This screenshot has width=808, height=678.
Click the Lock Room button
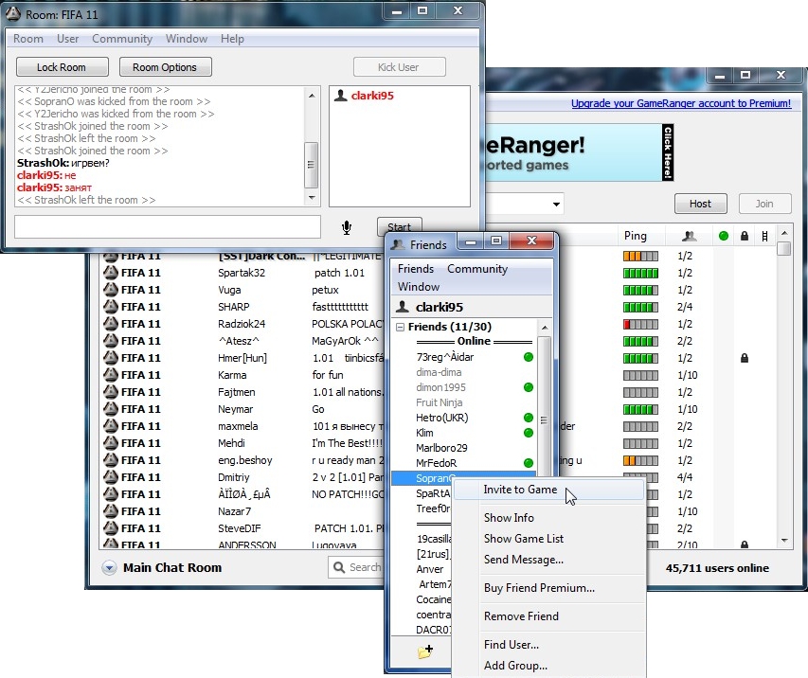pos(63,67)
